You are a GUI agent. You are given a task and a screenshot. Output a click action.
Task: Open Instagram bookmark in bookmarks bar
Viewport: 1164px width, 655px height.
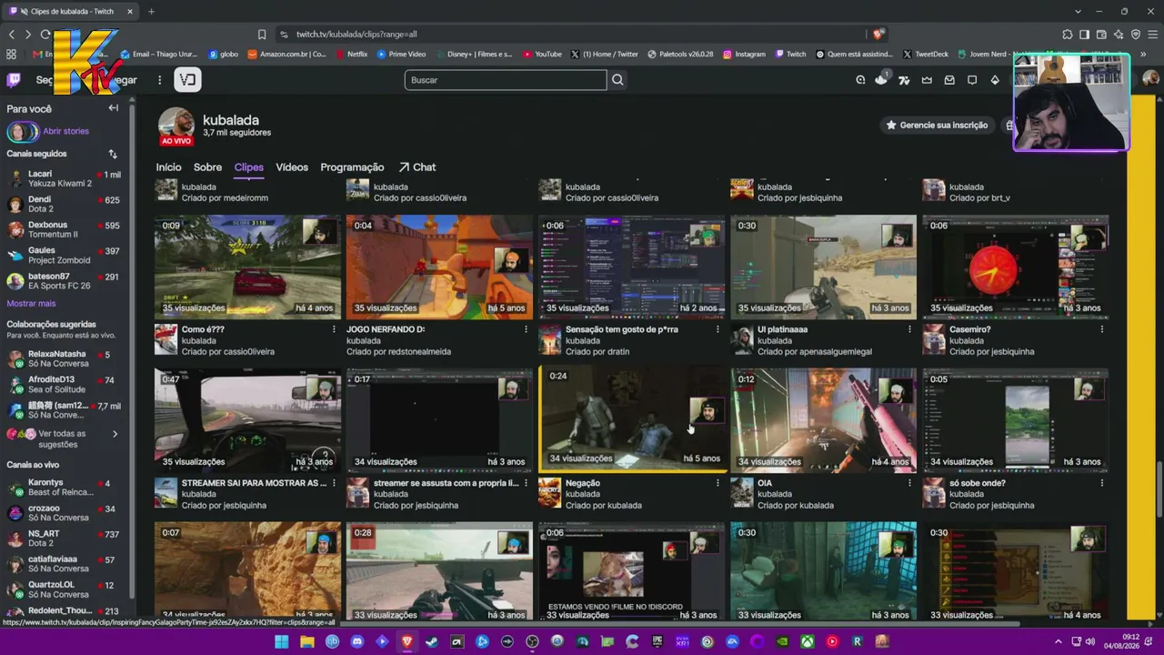point(744,54)
